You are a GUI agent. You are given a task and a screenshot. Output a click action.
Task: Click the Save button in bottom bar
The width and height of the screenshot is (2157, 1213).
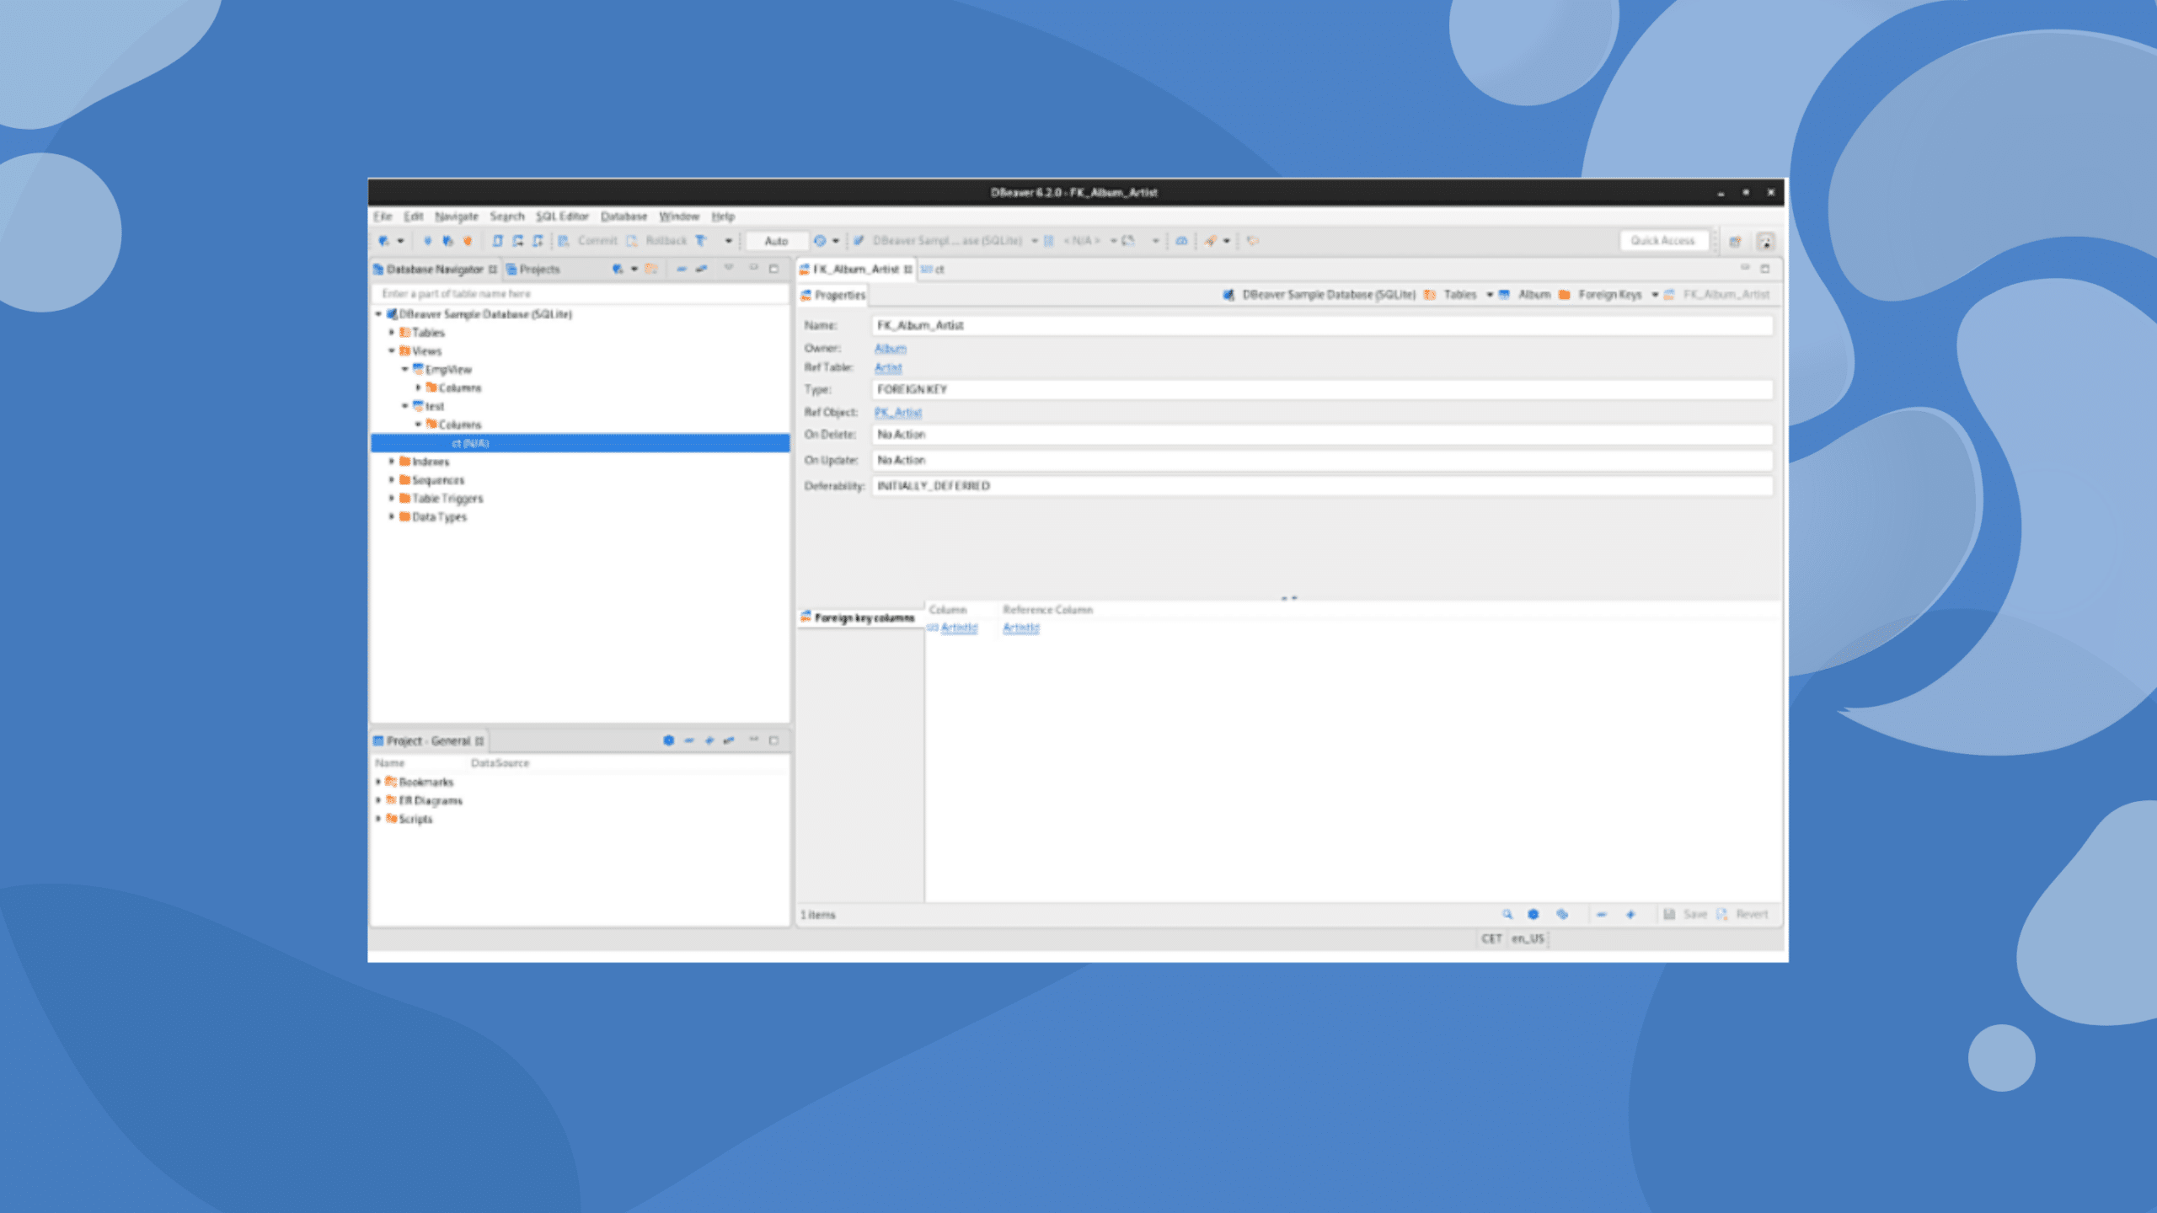1686,914
